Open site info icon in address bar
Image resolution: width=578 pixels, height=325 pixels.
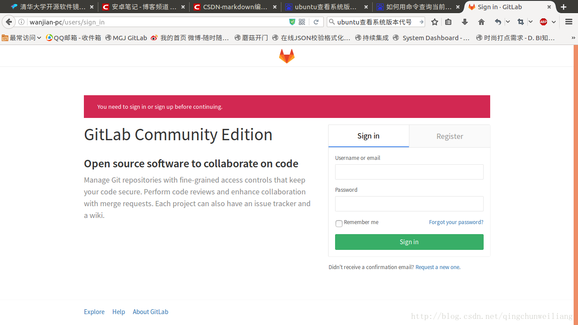21,22
